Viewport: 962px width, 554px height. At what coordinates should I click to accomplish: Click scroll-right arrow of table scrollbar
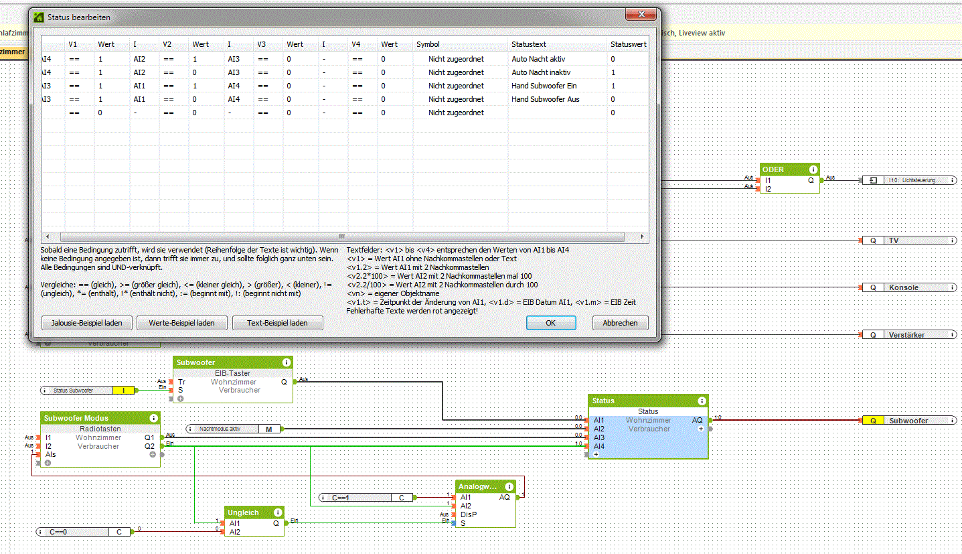[x=643, y=237]
